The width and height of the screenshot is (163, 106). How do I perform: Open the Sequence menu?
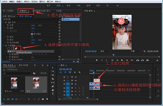[27, 2]
